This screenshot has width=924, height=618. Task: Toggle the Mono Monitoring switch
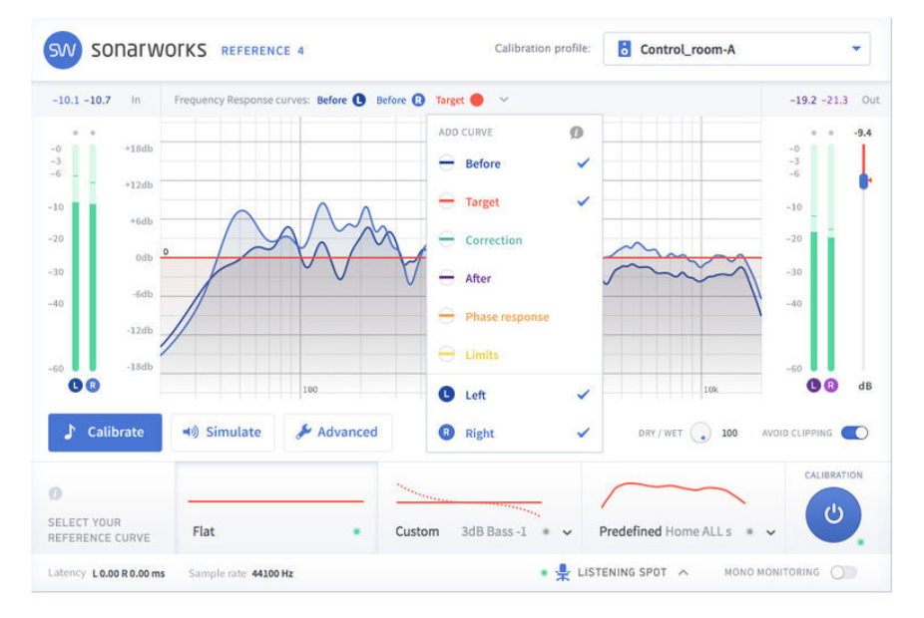point(843,572)
